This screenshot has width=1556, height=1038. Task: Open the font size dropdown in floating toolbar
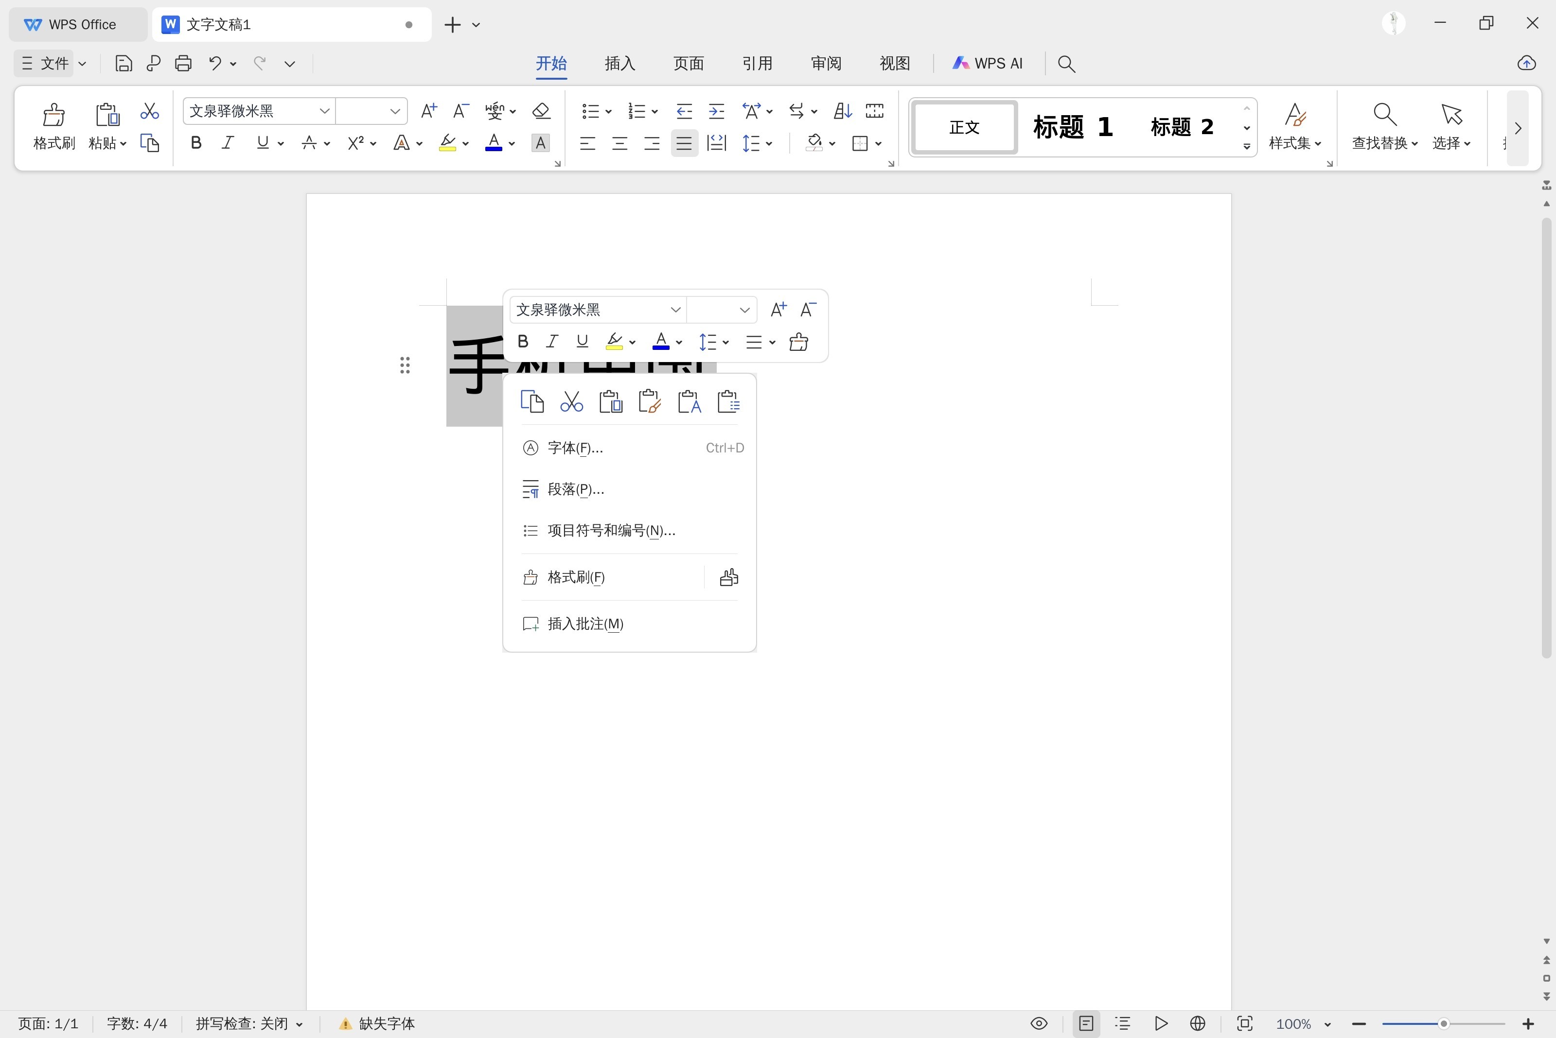744,310
